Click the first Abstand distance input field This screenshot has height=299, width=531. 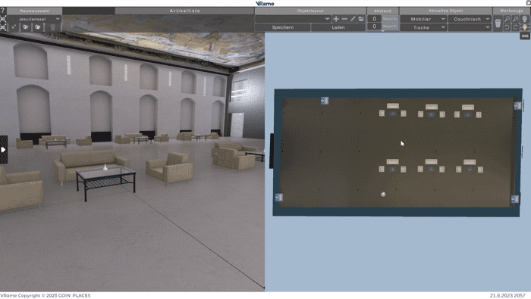[x=374, y=19]
